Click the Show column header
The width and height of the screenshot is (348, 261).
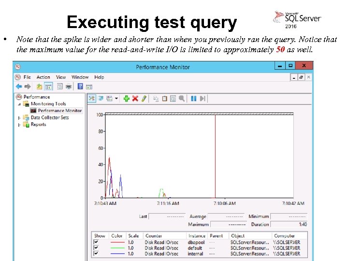100,236
